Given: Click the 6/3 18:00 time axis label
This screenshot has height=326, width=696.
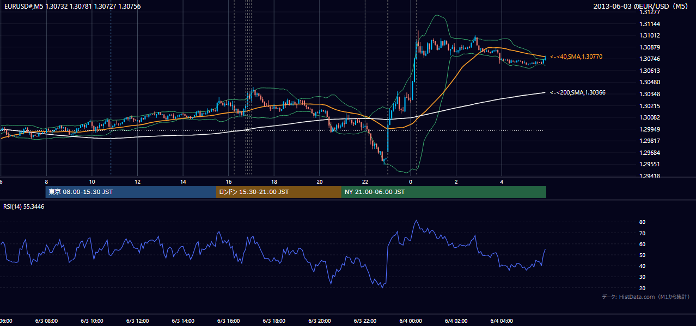Looking at the screenshot, I should [274, 321].
